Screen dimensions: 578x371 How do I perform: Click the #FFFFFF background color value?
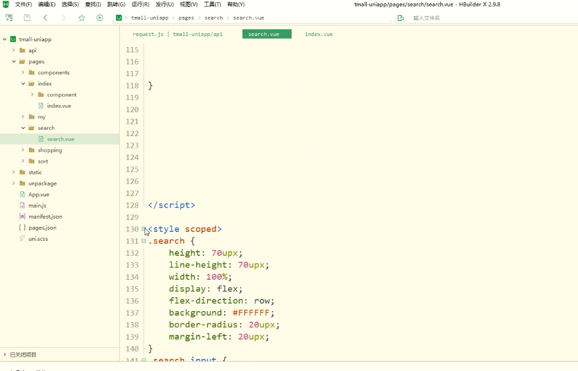[x=251, y=313]
